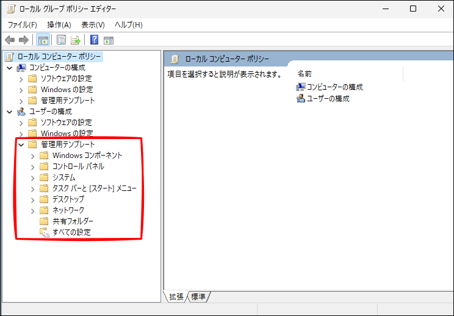This screenshot has width=454, height=316.
Task: Click the Back arrow toolbar icon
Action: [10, 40]
